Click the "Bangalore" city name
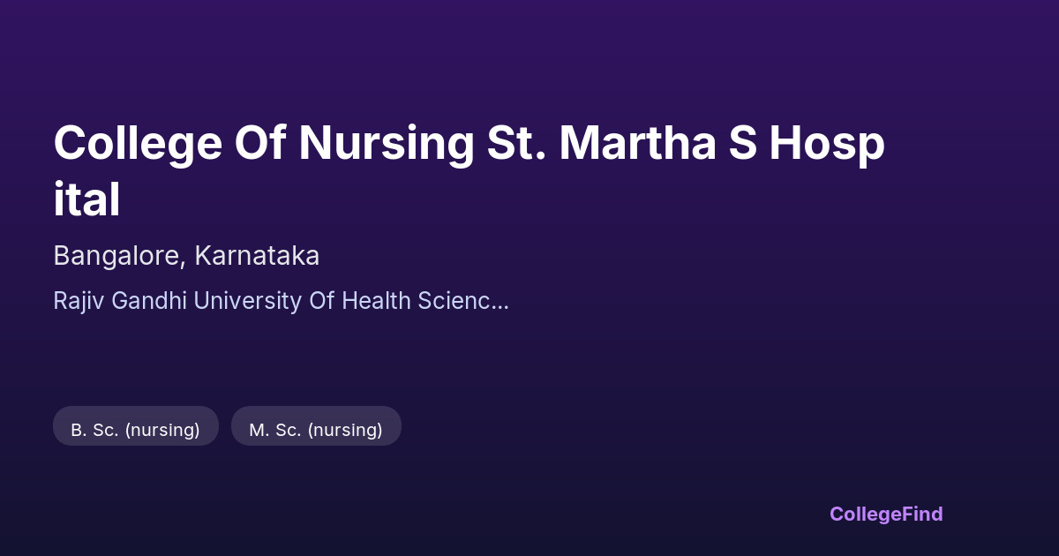The image size is (1059, 556). (x=118, y=256)
